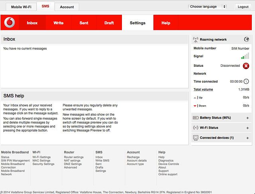This screenshot has width=255, height=194.
Task: Click the red disconnected status icon
Action: click(246, 66)
